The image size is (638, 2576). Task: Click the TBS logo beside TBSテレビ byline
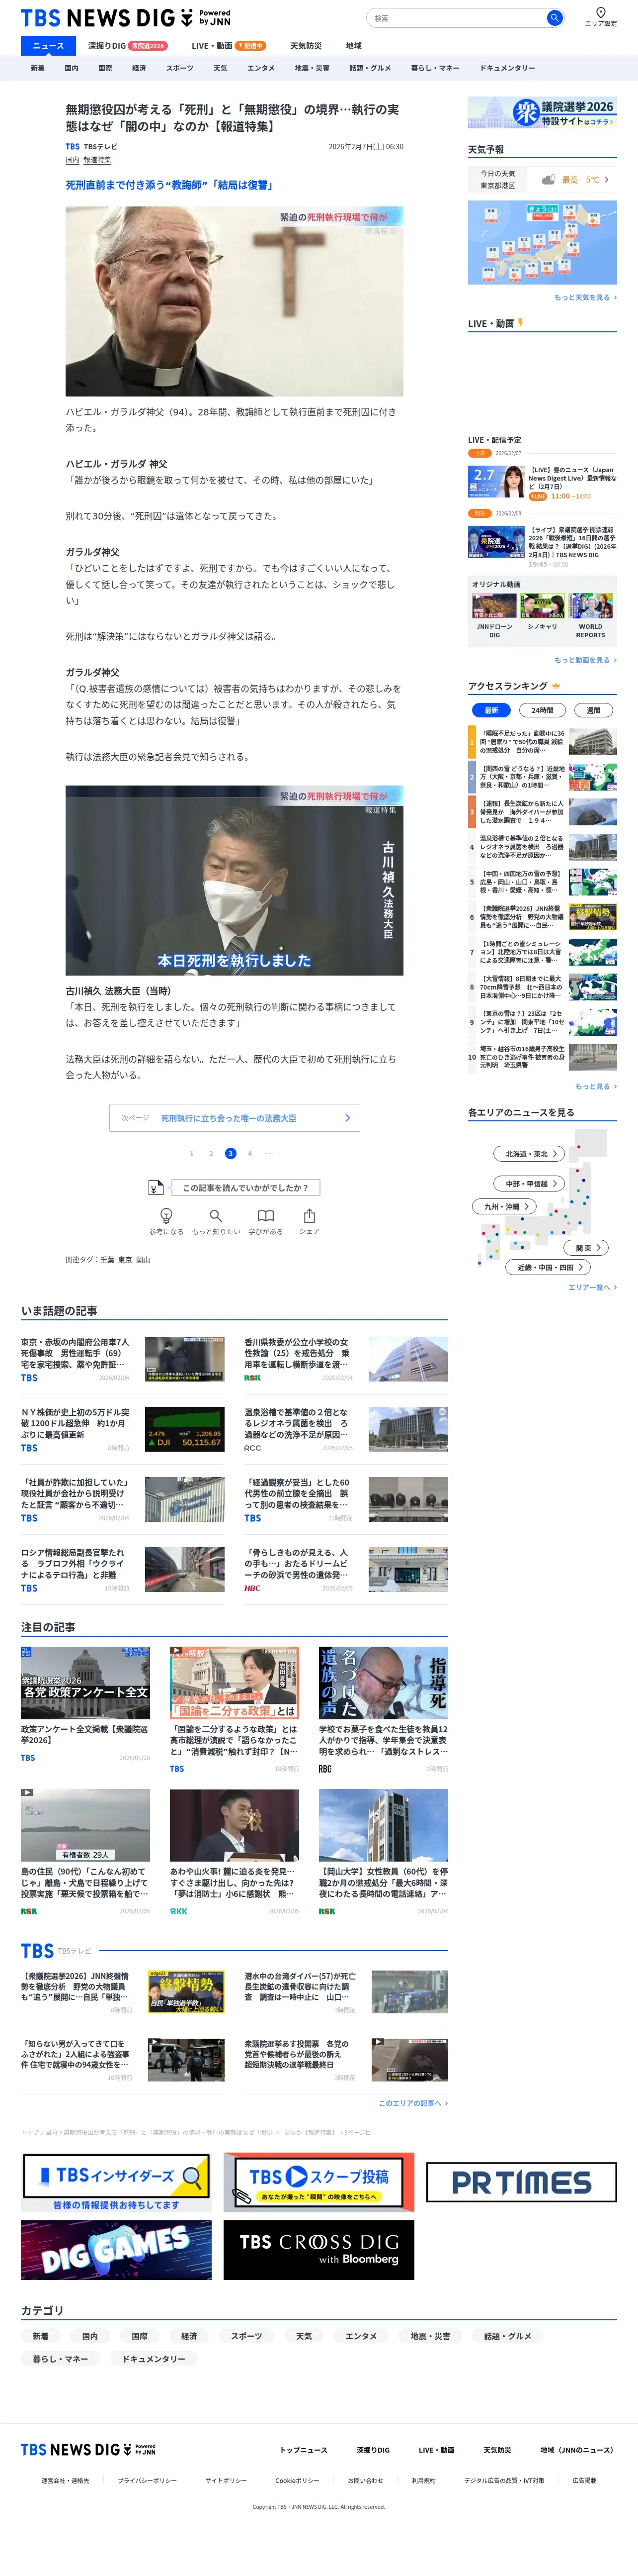point(73,147)
